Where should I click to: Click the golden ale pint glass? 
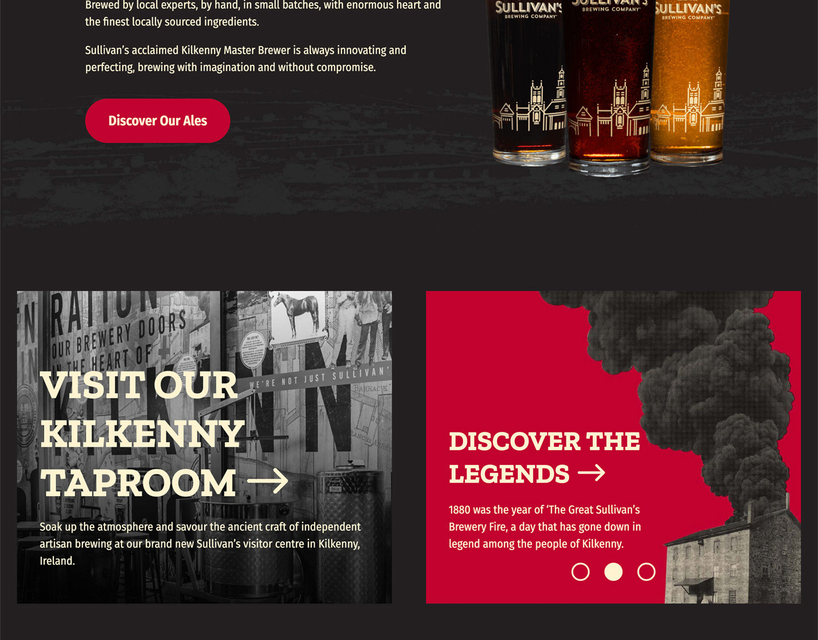click(688, 82)
